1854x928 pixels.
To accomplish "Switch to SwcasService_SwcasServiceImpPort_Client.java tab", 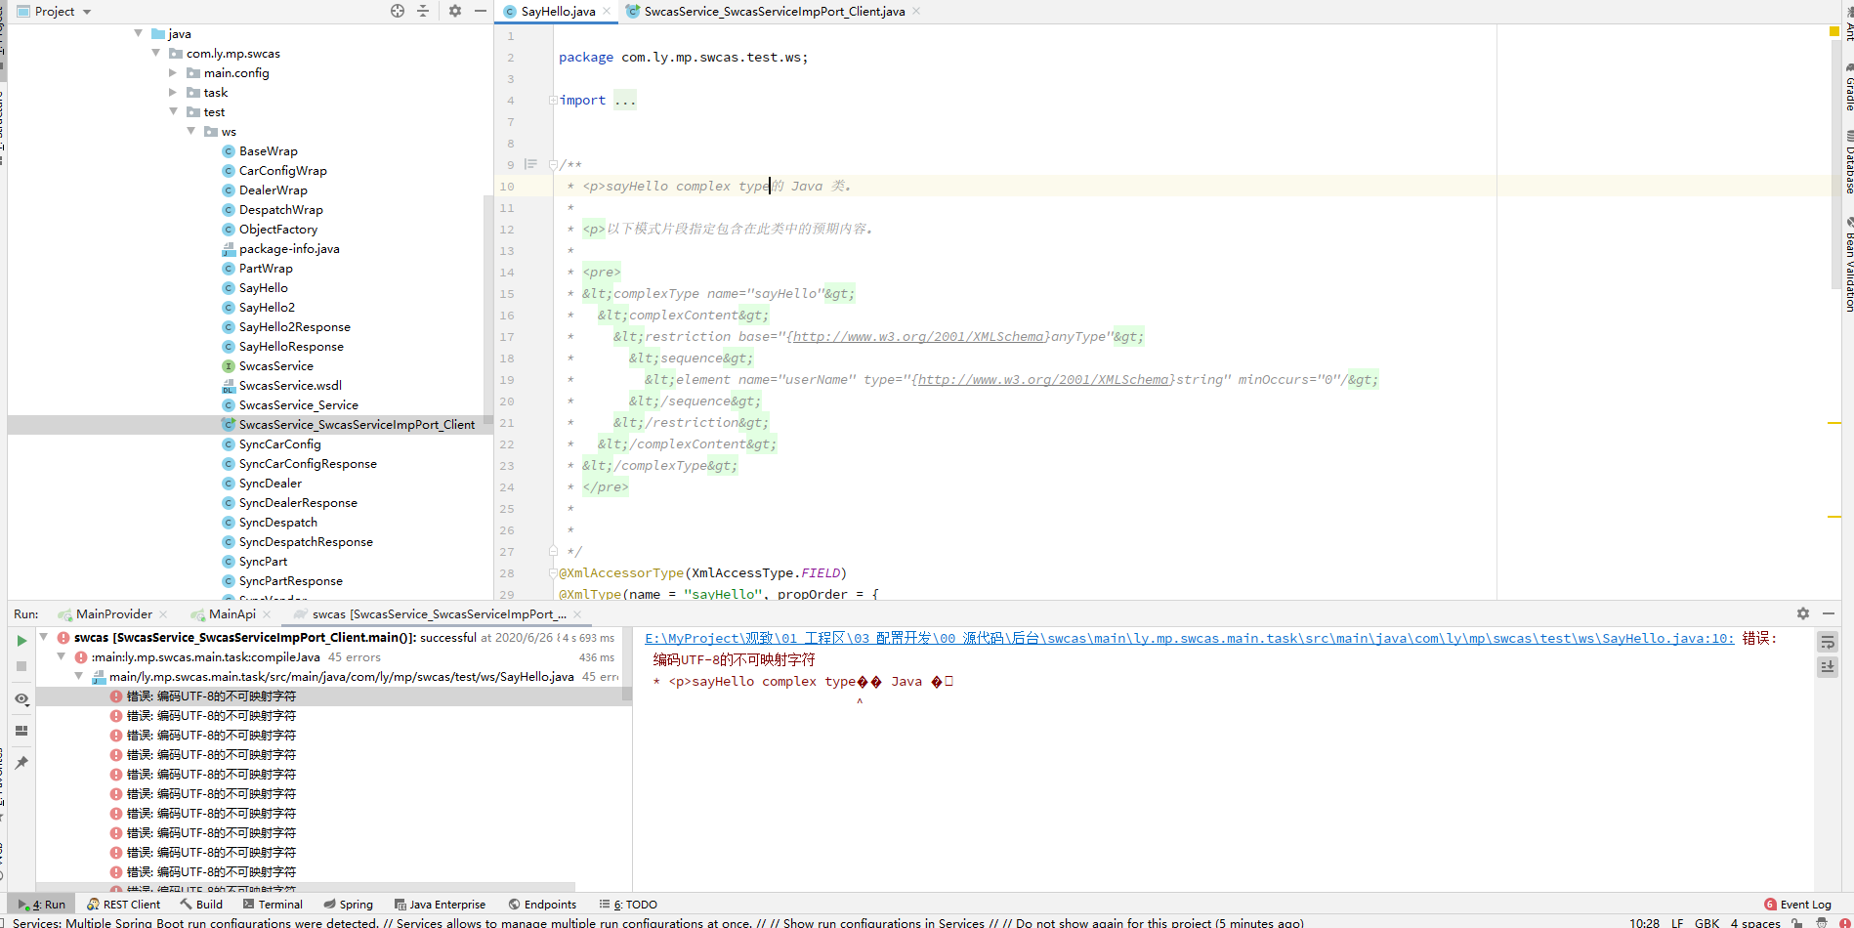I will pos(774,12).
